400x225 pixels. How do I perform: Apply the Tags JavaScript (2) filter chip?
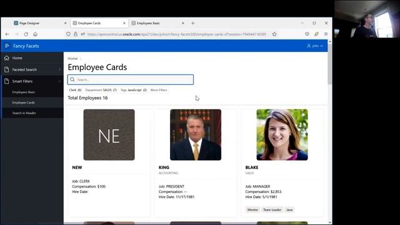(x=134, y=90)
